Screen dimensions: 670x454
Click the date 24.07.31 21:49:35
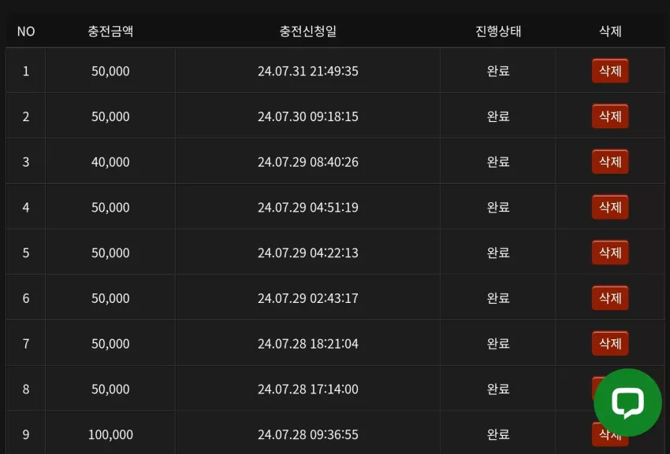tap(307, 71)
